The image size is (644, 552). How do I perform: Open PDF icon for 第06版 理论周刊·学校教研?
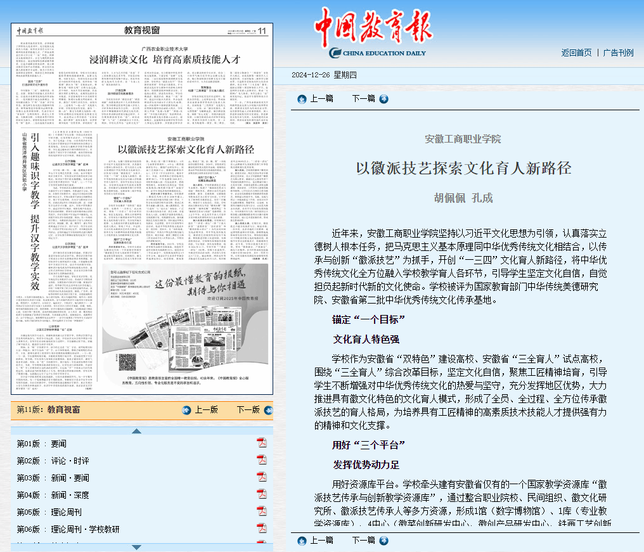(262, 528)
